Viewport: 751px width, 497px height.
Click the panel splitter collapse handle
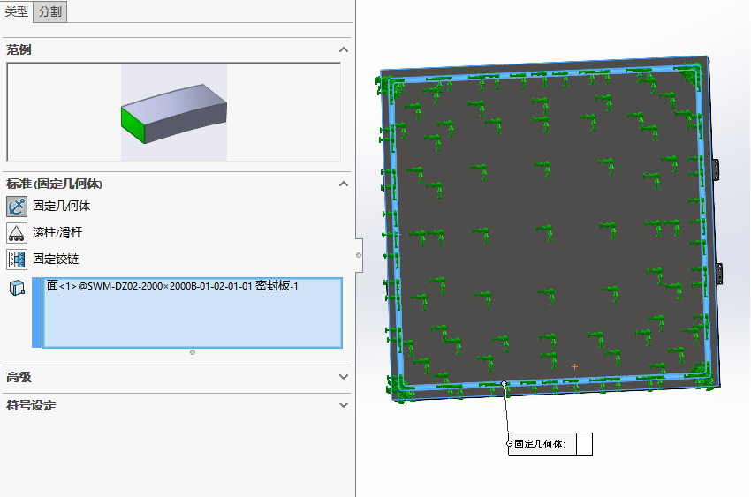[358, 255]
